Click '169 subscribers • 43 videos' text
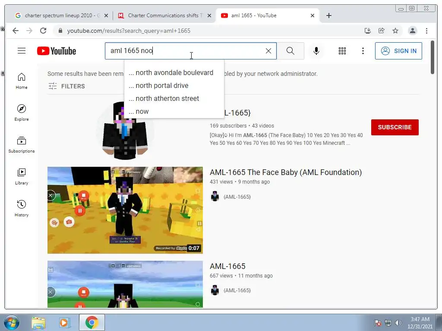This screenshot has height=331, width=442. pyautogui.click(x=242, y=126)
